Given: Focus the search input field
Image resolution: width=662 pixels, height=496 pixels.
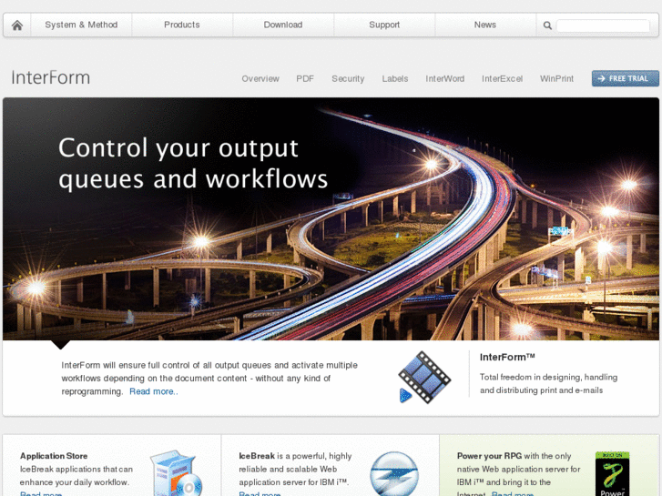Looking at the screenshot, I should coord(603,25).
